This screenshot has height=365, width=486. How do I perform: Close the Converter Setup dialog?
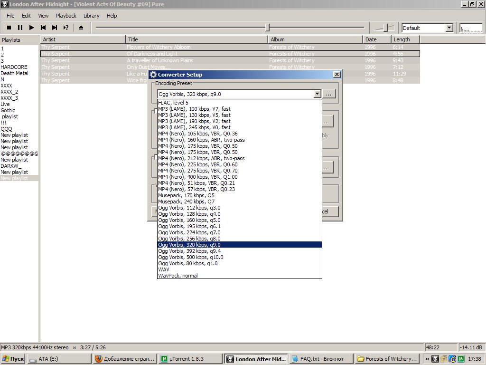click(336, 75)
